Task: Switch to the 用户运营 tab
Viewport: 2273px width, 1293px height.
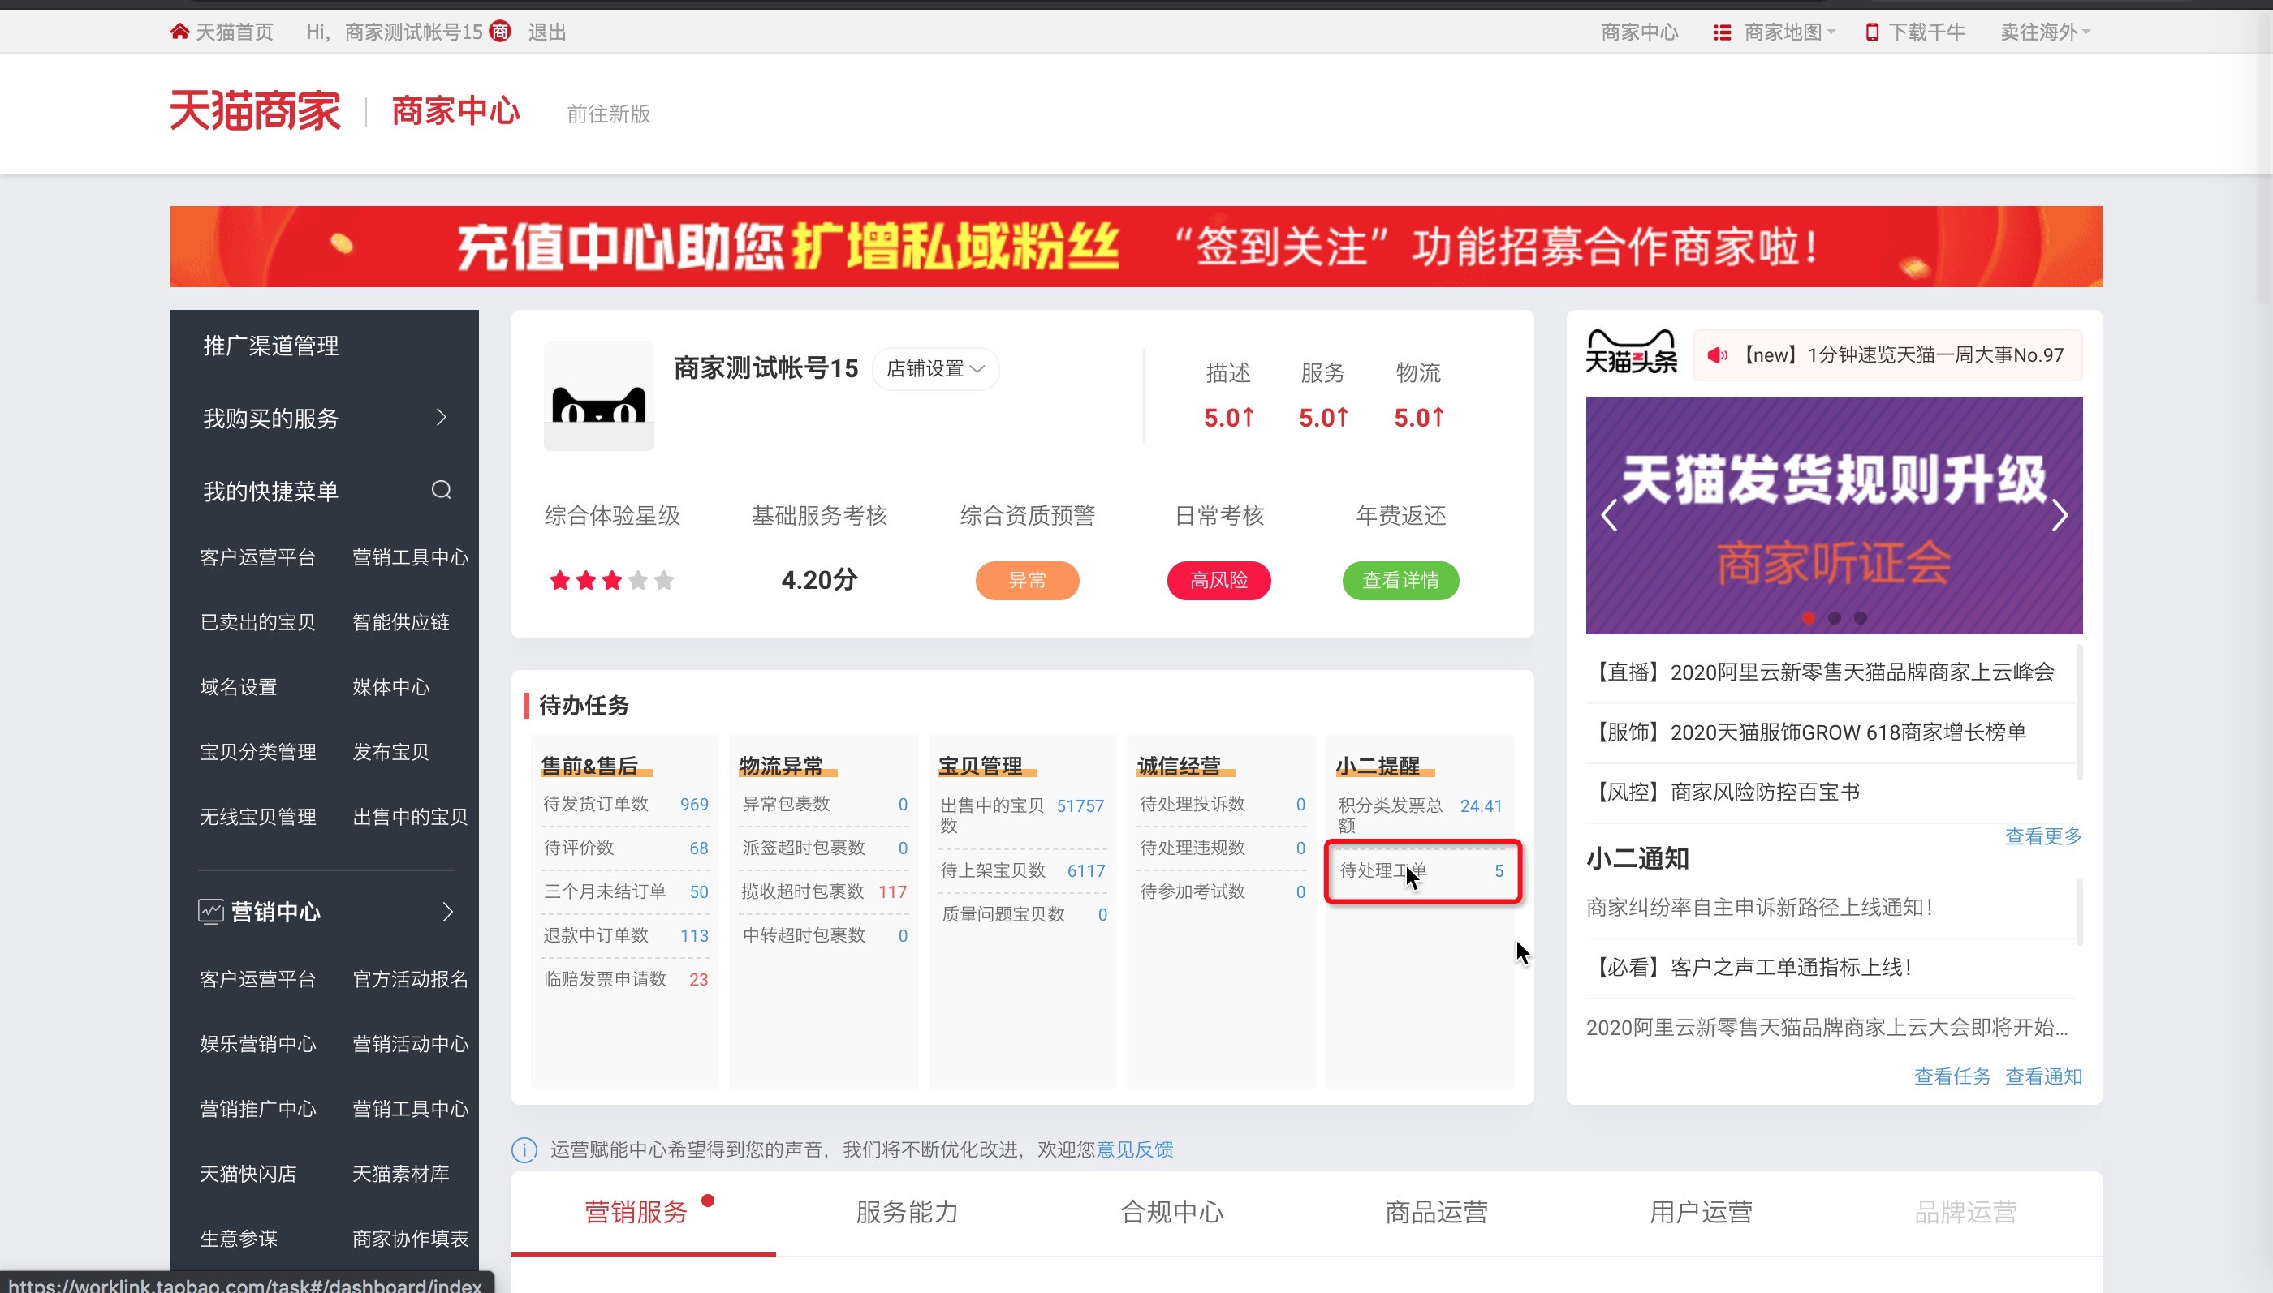Action: coord(1702,1213)
